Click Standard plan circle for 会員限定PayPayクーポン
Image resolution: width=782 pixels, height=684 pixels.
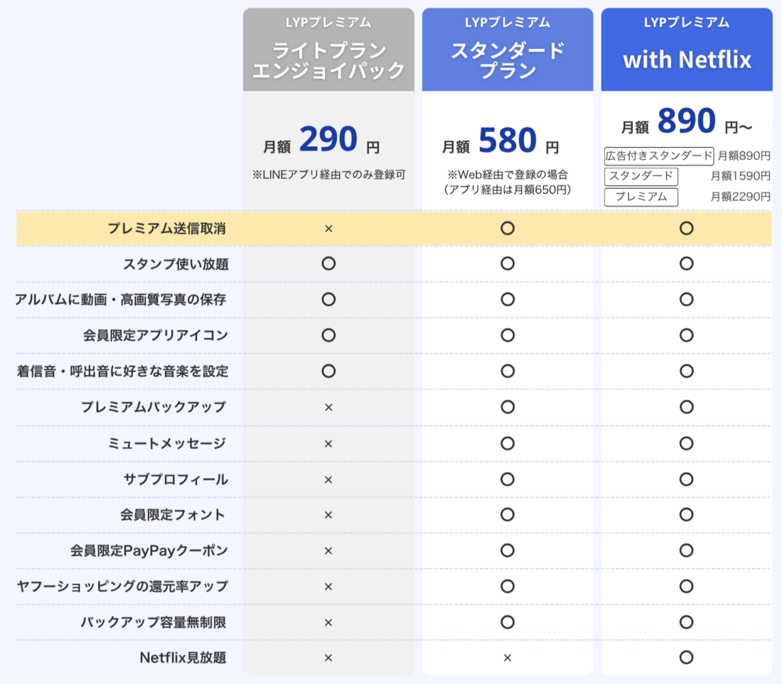[508, 550]
